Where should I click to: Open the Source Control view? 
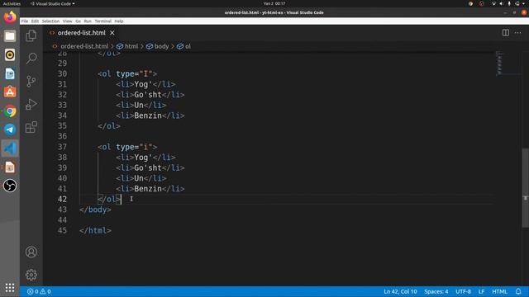tap(31, 81)
